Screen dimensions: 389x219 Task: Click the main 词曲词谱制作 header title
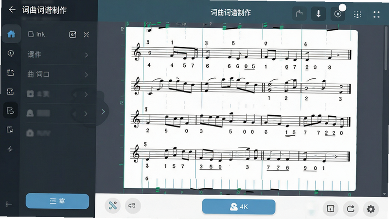click(x=230, y=13)
